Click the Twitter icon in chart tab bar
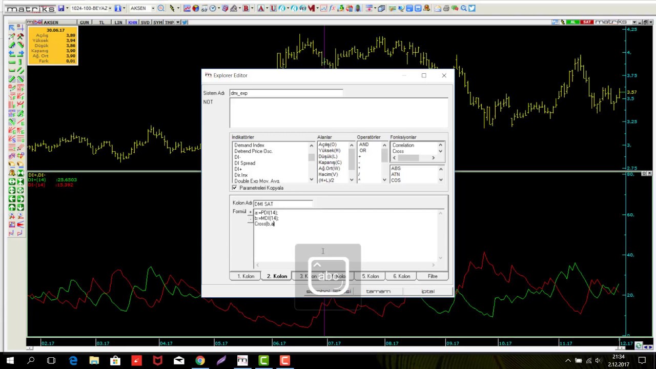The height and width of the screenshot is (369, 656). point(184,23)
